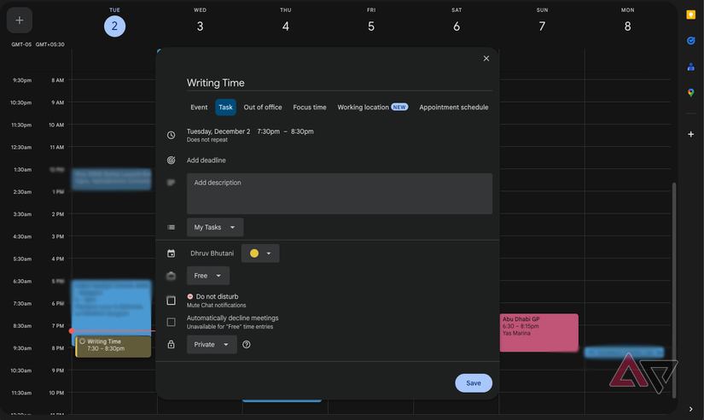Open Google Maps side panel icon

690,93
